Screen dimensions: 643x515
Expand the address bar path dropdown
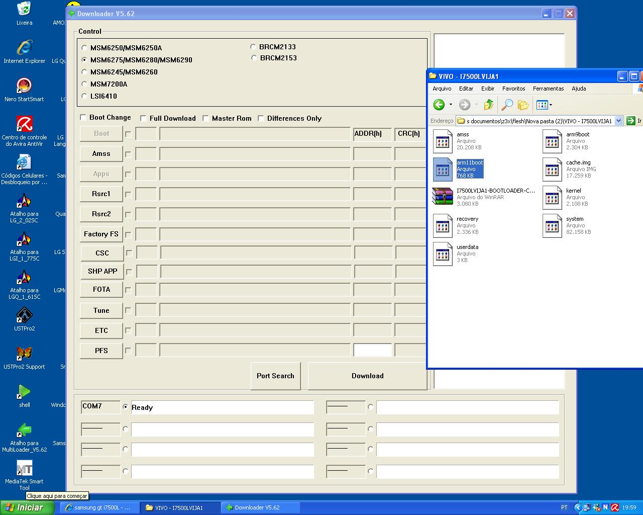[618, 121]
